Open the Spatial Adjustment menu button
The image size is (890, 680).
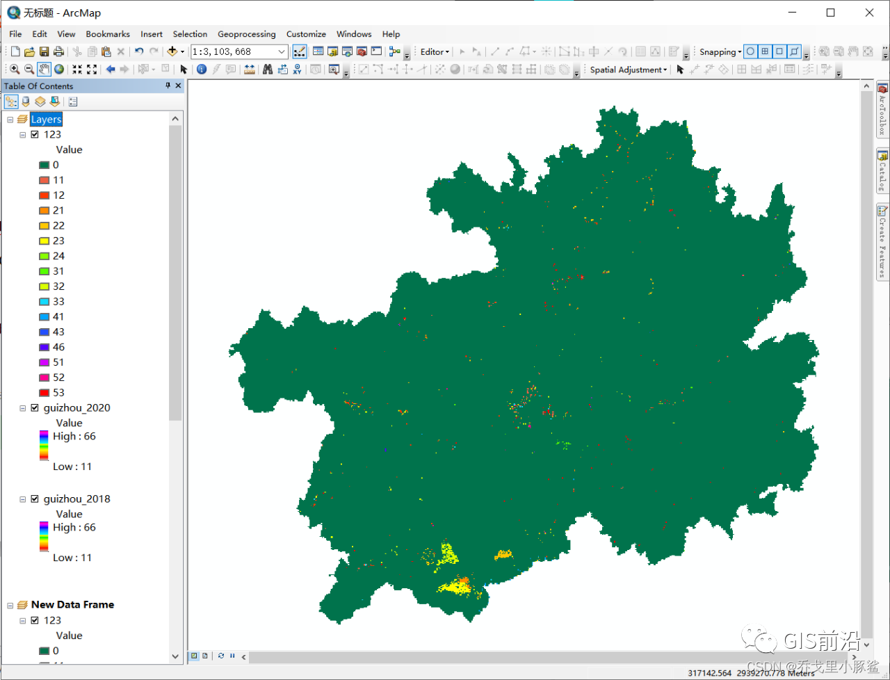(629, 70)
